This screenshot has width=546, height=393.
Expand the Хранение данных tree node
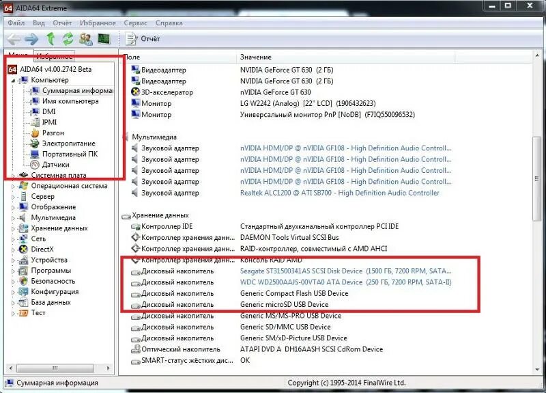pyautogui.click(x=13, y=229)
